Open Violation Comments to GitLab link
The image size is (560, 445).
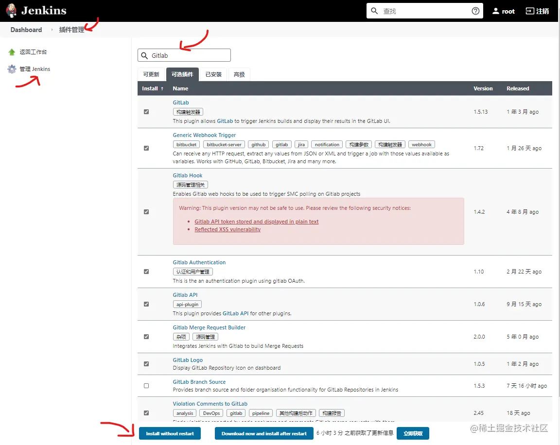[210, 404]
